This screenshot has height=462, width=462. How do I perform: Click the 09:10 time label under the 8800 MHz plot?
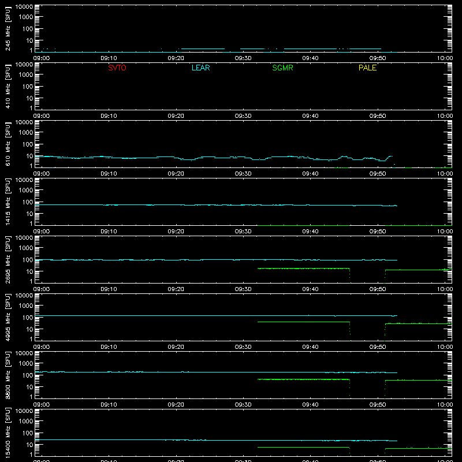(x=109, y=405)
